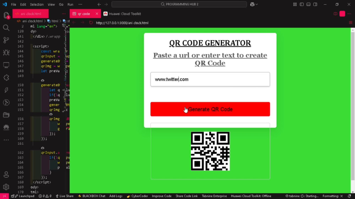The image size is (355, 199).
Task: Switch to the ani clock.html tab
Action: click(31, 14)
